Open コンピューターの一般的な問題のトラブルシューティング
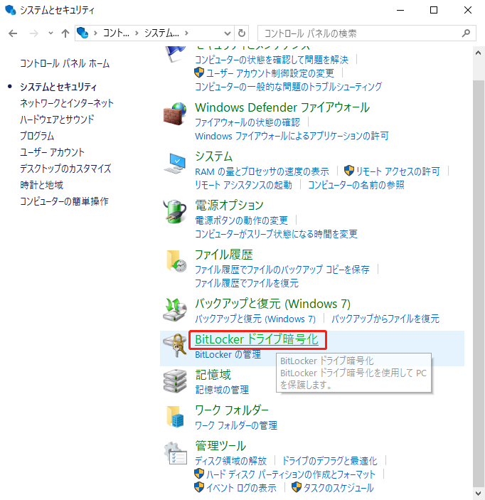485x500 pixels. point(288,87)
